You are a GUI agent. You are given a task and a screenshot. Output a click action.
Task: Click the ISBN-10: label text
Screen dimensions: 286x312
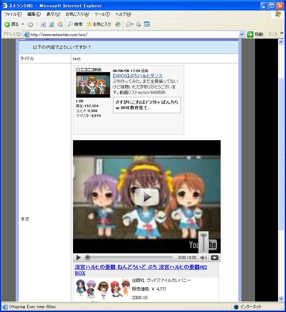140,298
